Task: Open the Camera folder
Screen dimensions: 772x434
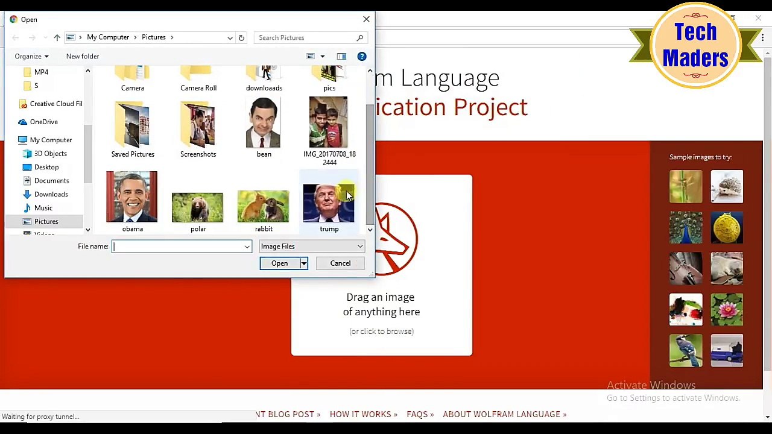Action: (x=133, y=80)
